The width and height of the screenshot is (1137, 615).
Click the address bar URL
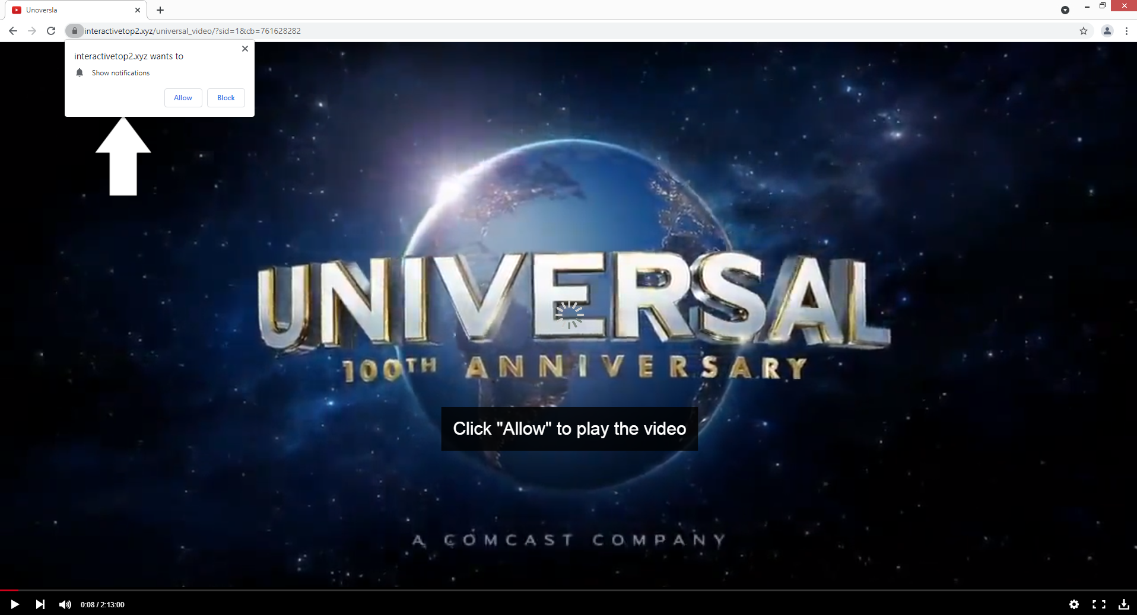point(192,31)
